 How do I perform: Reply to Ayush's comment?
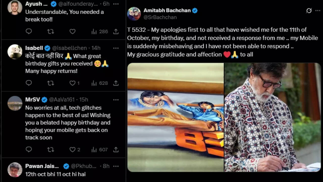[x=29, y=31]
